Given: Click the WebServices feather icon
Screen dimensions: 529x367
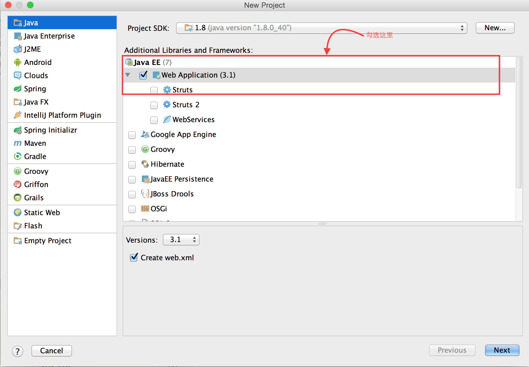Looking at the screenshot, I should pyautogui.click(x=167, y=120).
